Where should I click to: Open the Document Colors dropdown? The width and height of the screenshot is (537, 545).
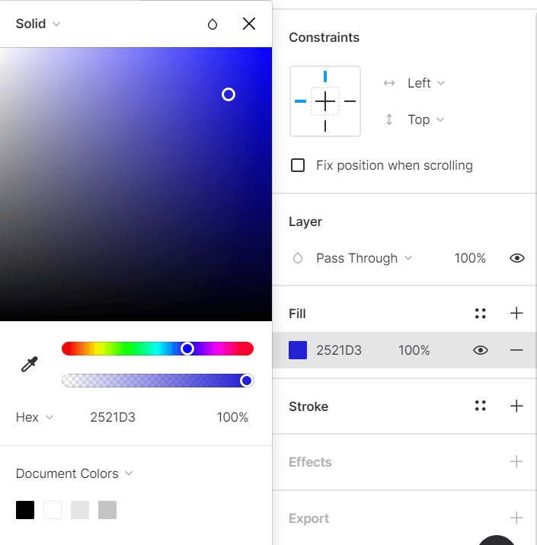point(74,473)
